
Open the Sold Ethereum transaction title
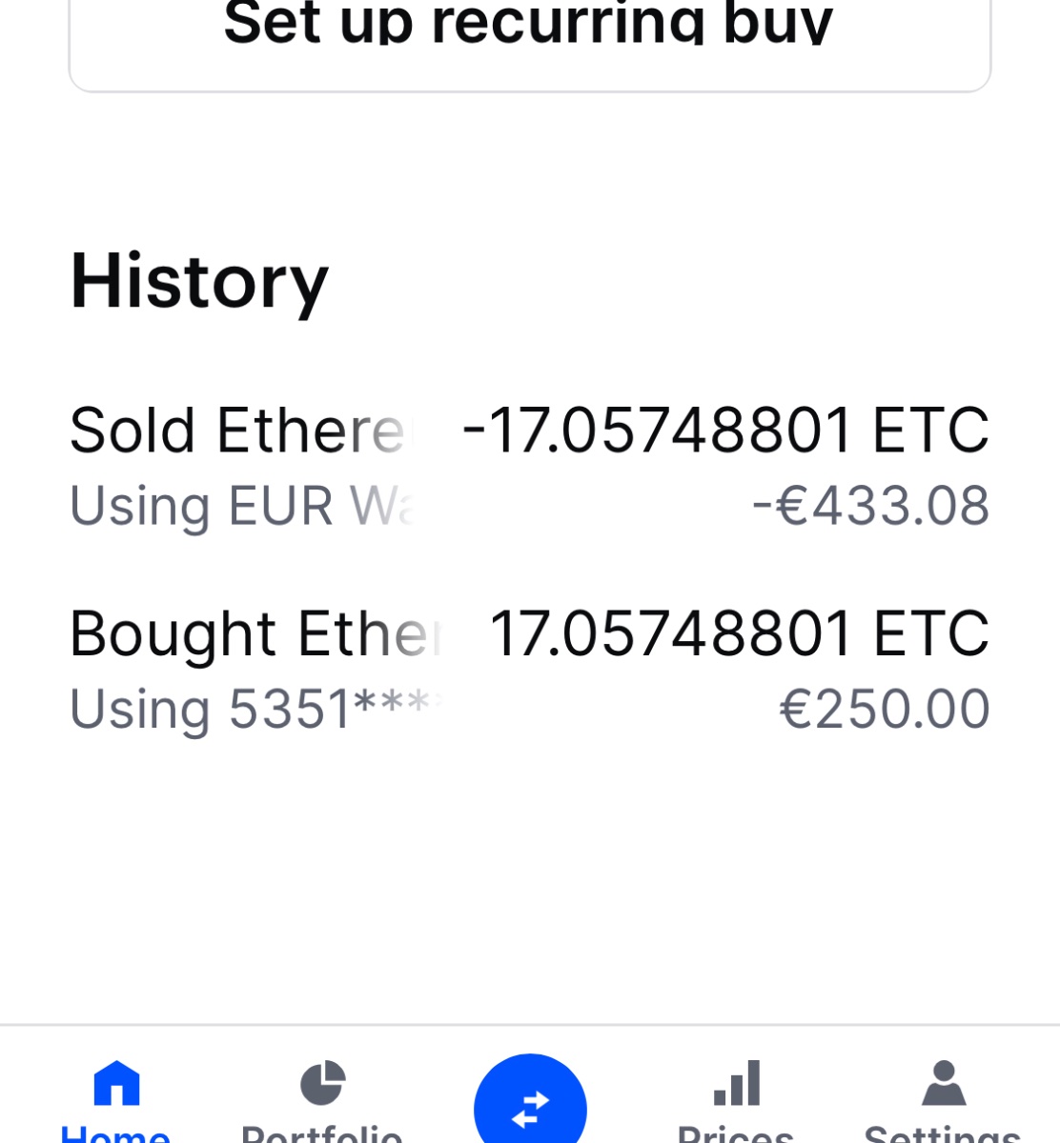[238, 431]
